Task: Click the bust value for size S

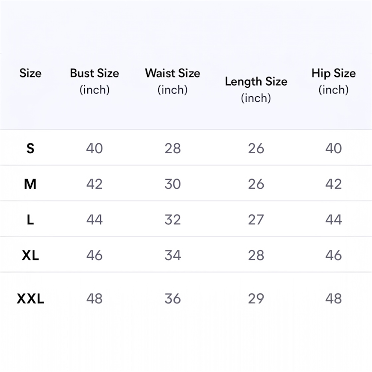Action: (94, 148)
